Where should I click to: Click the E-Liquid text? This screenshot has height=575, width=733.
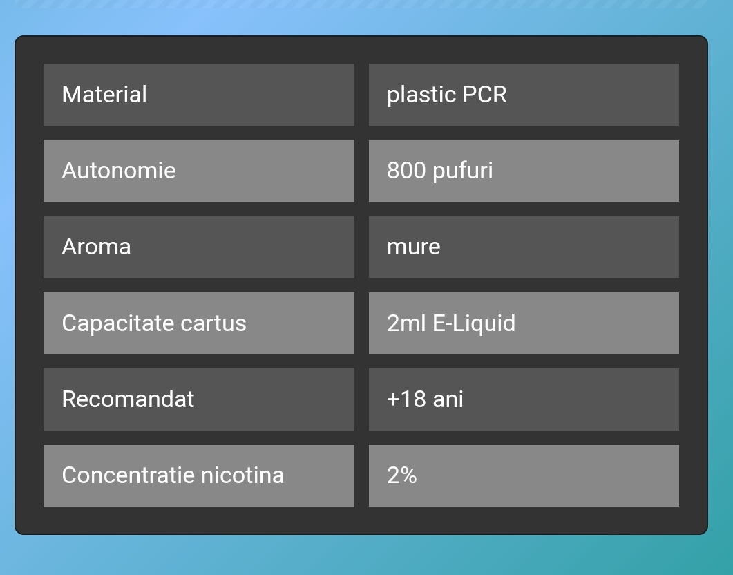click(x=474, y=323)
